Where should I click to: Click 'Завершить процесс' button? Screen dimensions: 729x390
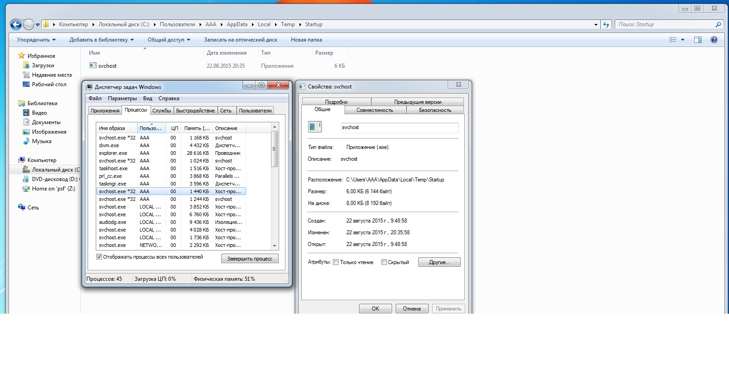[x=250, y=259]
